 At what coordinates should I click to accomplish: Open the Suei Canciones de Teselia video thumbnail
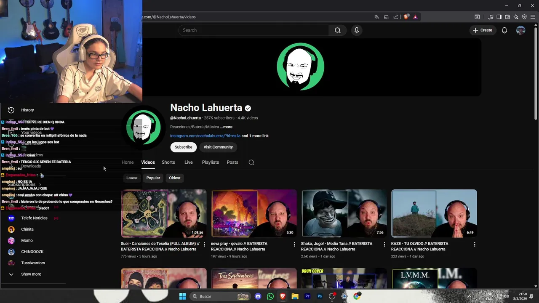[x=164, y=213]
